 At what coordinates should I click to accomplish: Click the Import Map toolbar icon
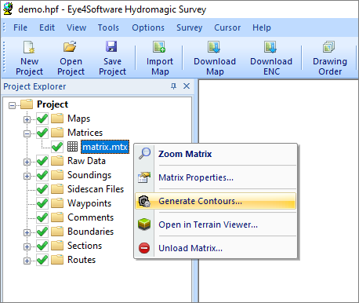[x=159, y=47]
